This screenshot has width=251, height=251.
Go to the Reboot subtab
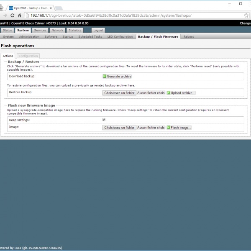tap(189, 37)
